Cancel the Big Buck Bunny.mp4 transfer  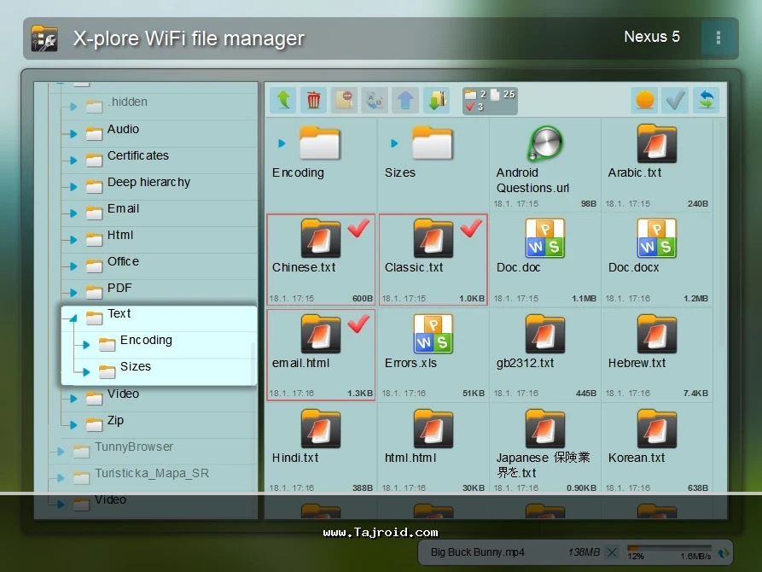coord(612,552)
